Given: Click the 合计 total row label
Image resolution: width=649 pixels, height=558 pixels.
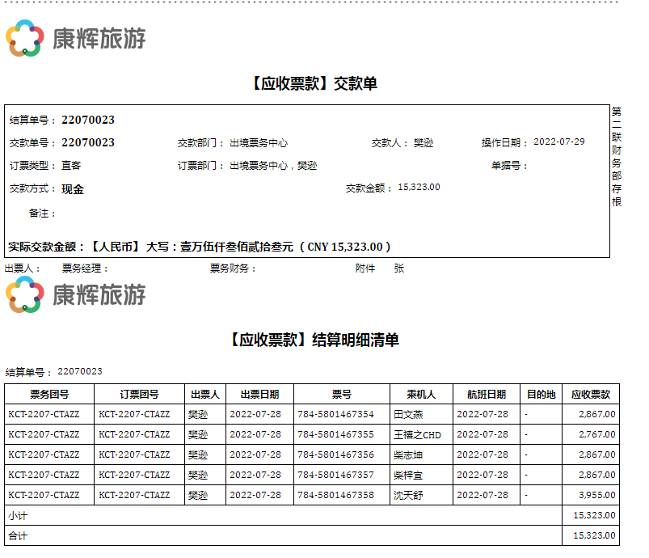Looking at the screenshot, I should [x=17, y=535].
